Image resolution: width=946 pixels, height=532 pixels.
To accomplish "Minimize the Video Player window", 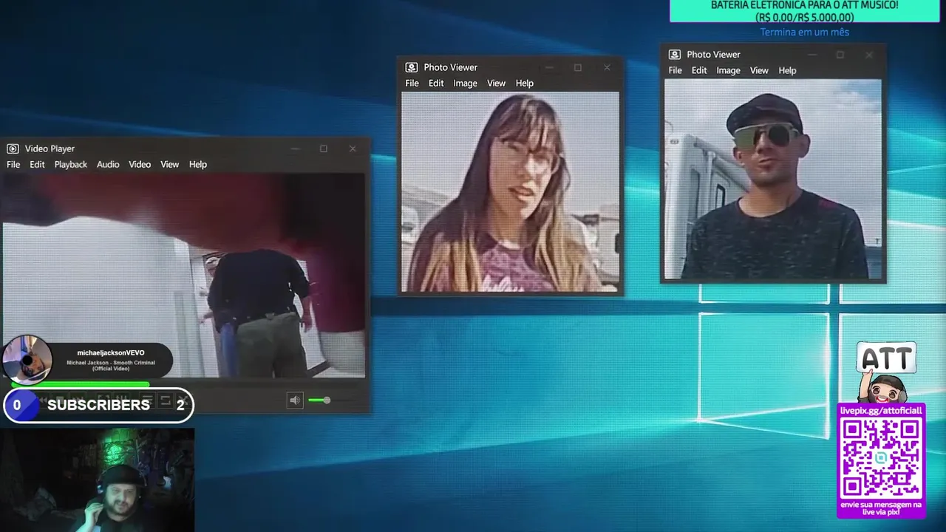I will tap(295, 149).
